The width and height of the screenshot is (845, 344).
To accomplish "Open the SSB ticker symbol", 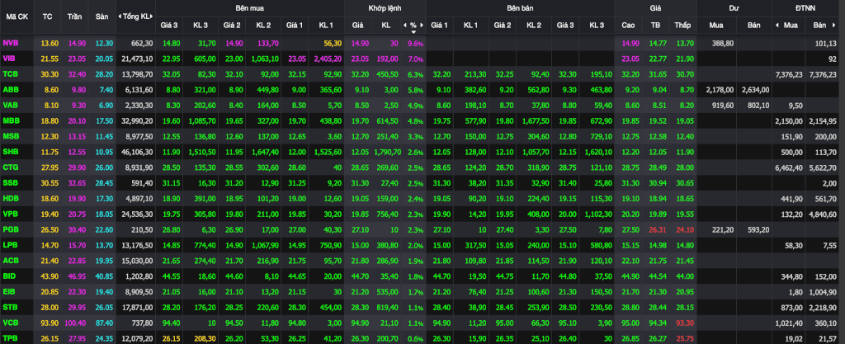I will [10, 183].
